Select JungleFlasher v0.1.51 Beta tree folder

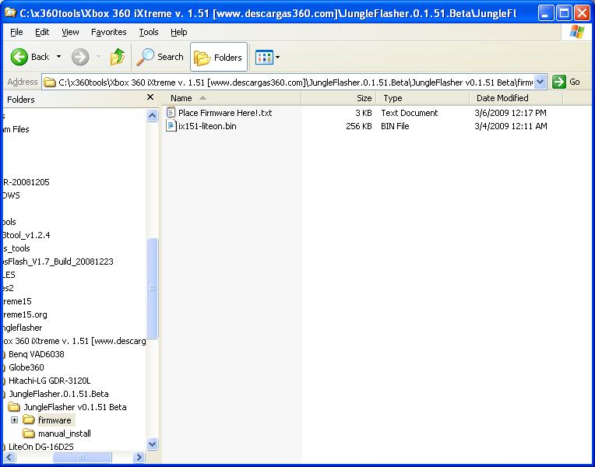tap(75, 407)
